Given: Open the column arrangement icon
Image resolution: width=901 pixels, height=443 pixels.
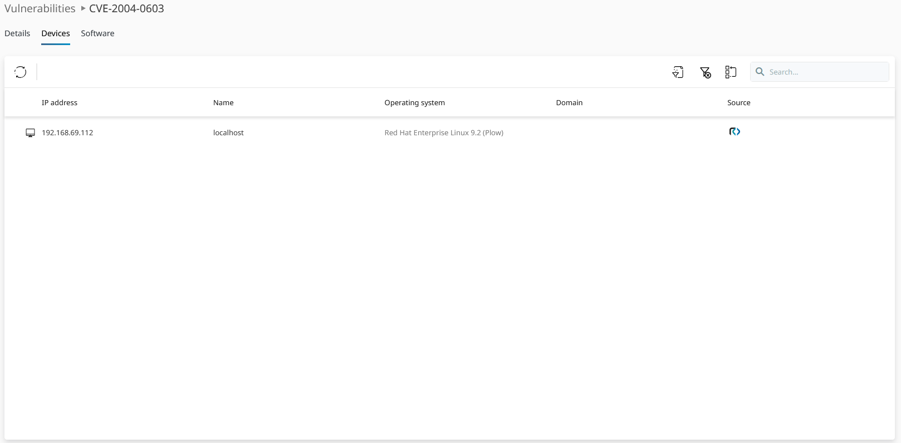Looking at the screenshot, I should [731, 72].
